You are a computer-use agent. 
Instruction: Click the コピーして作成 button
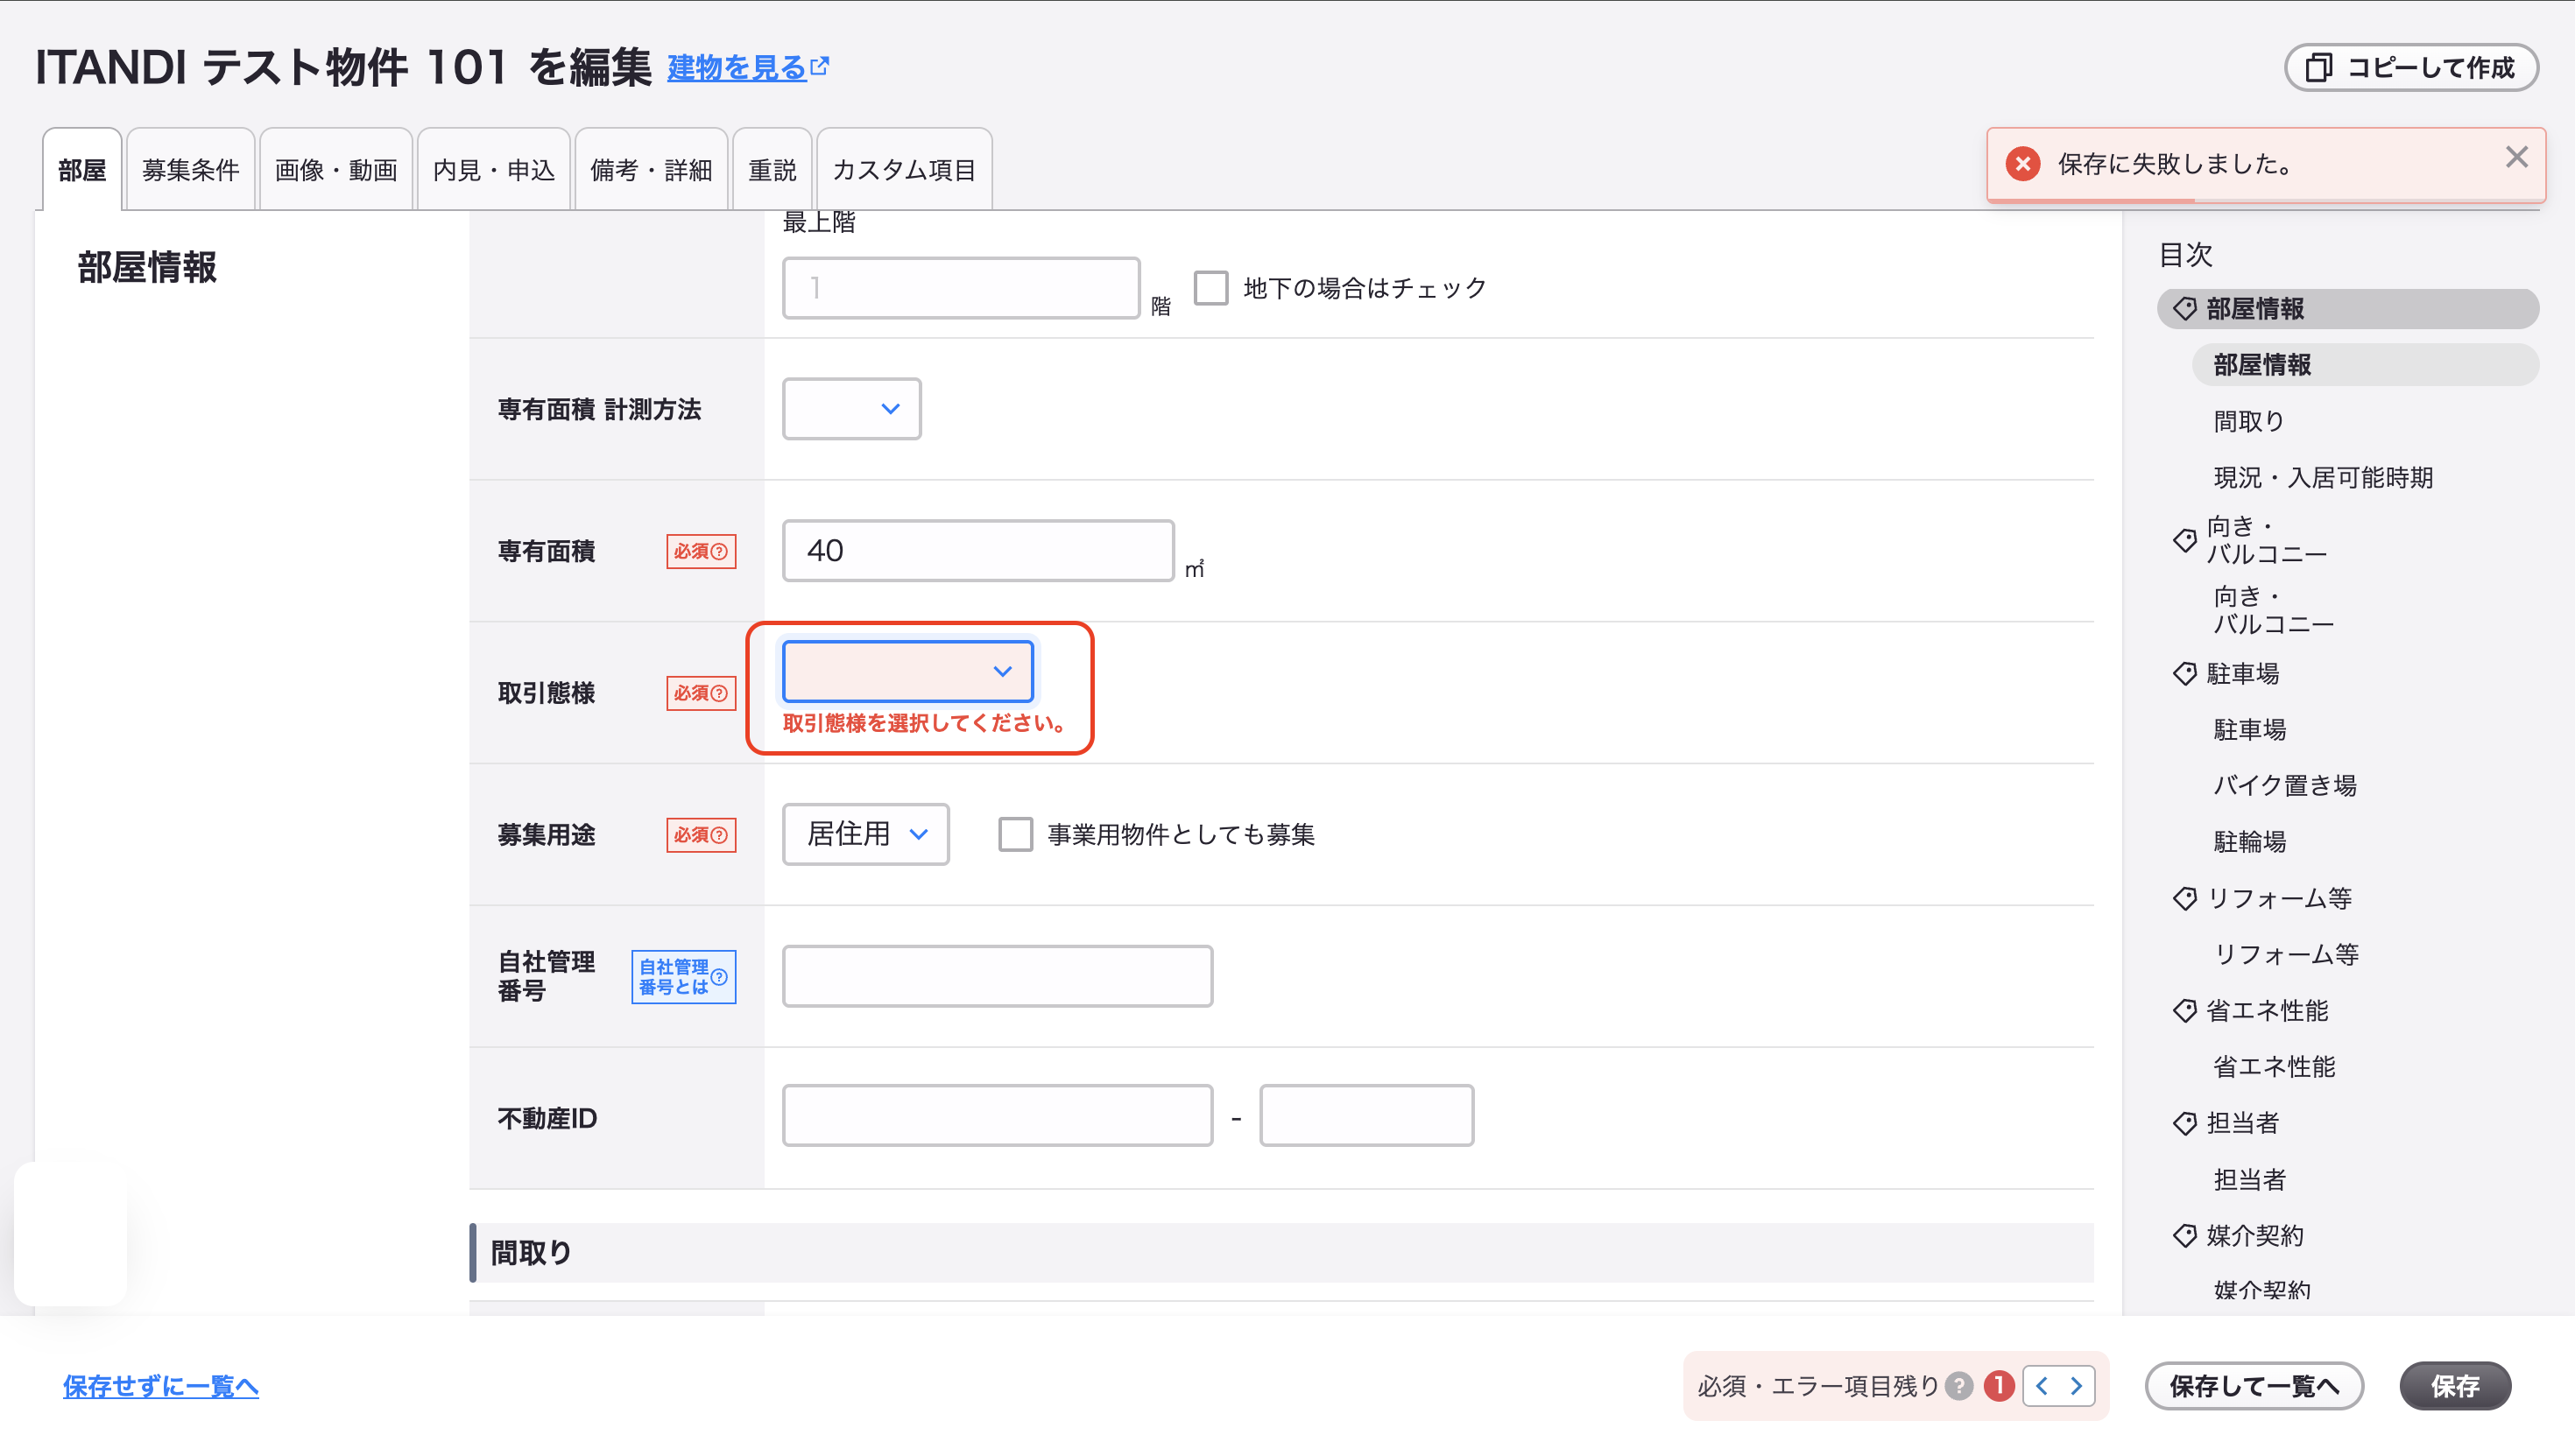tap(2411, 67)
